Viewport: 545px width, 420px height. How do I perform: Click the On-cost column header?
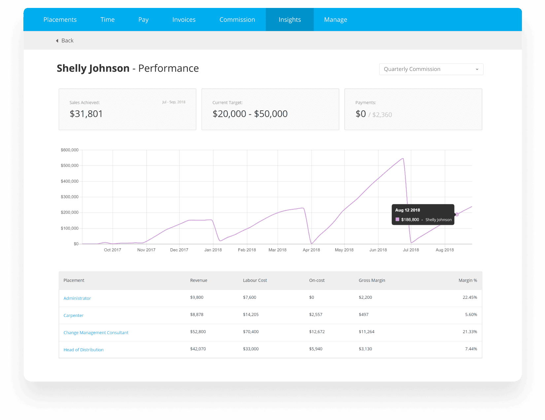pyautogui.click(x=317, y=280)
